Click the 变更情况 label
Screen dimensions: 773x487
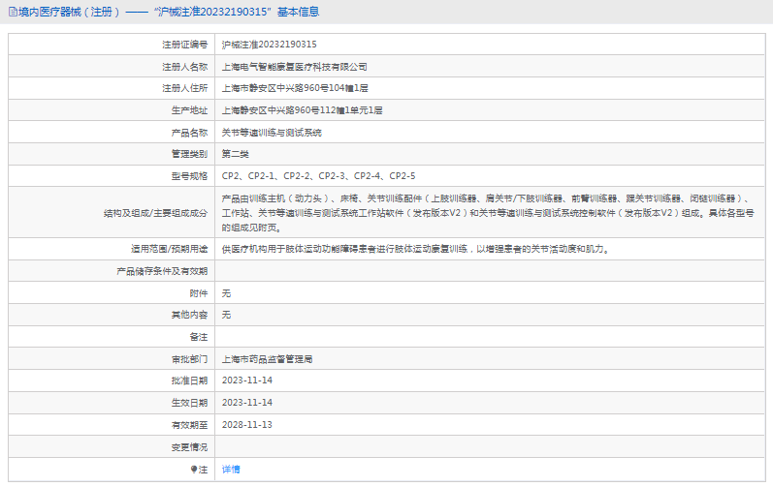click(189, 447)
